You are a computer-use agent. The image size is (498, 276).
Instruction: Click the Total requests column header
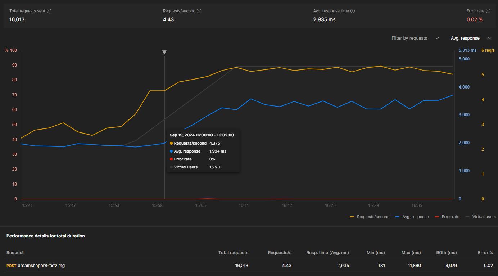pos(233,253)
